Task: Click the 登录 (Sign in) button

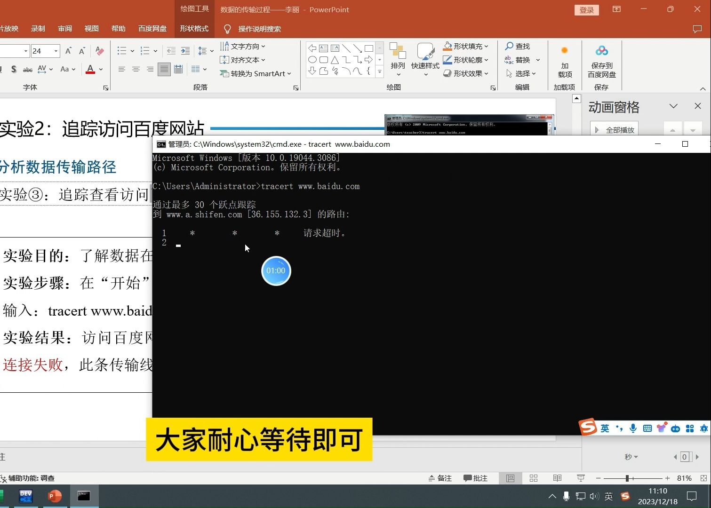Action: [x=586, y=9]
